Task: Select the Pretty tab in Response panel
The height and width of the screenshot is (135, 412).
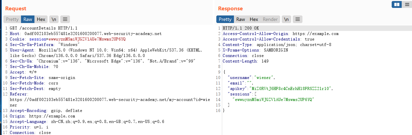Action: pyautogui.click(x=225, y=19)
